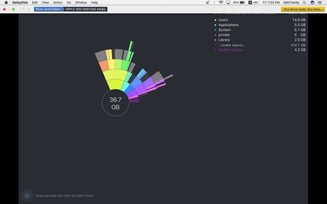Select the Library folder row
The width and height of the screenshot is (327, 204).
click(x=260, y=40)
